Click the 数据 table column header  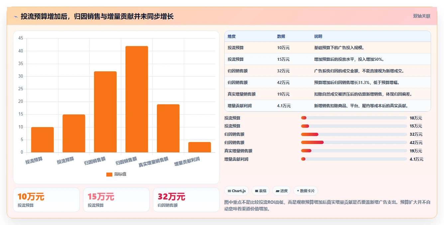281,37
